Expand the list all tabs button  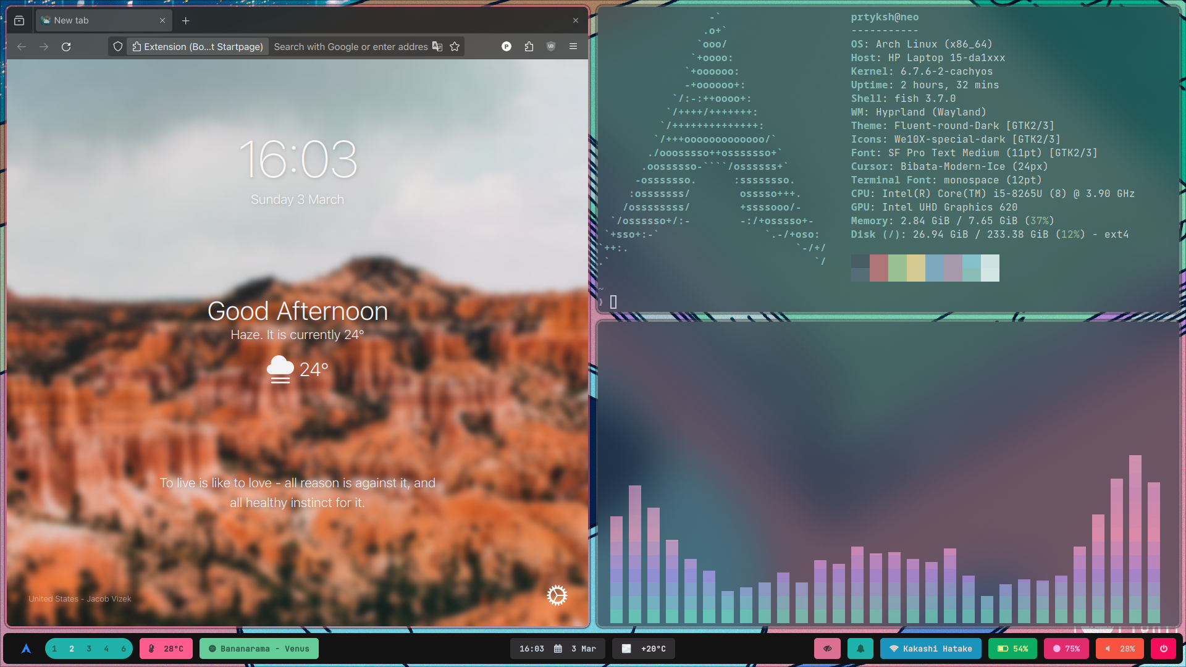click(19, 20)
